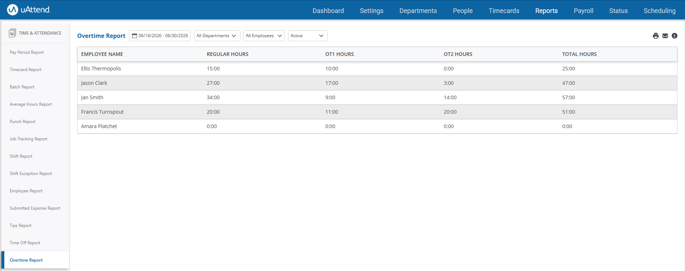Open the People menu
Image resolution: width=685 pixels, height=271 pixels.
click(463, 11)
